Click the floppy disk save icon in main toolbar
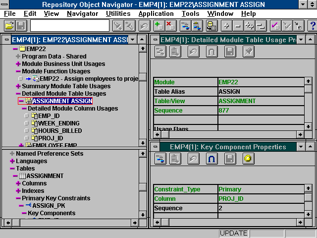This screenshot has width=317, height=238. [21, 25]
